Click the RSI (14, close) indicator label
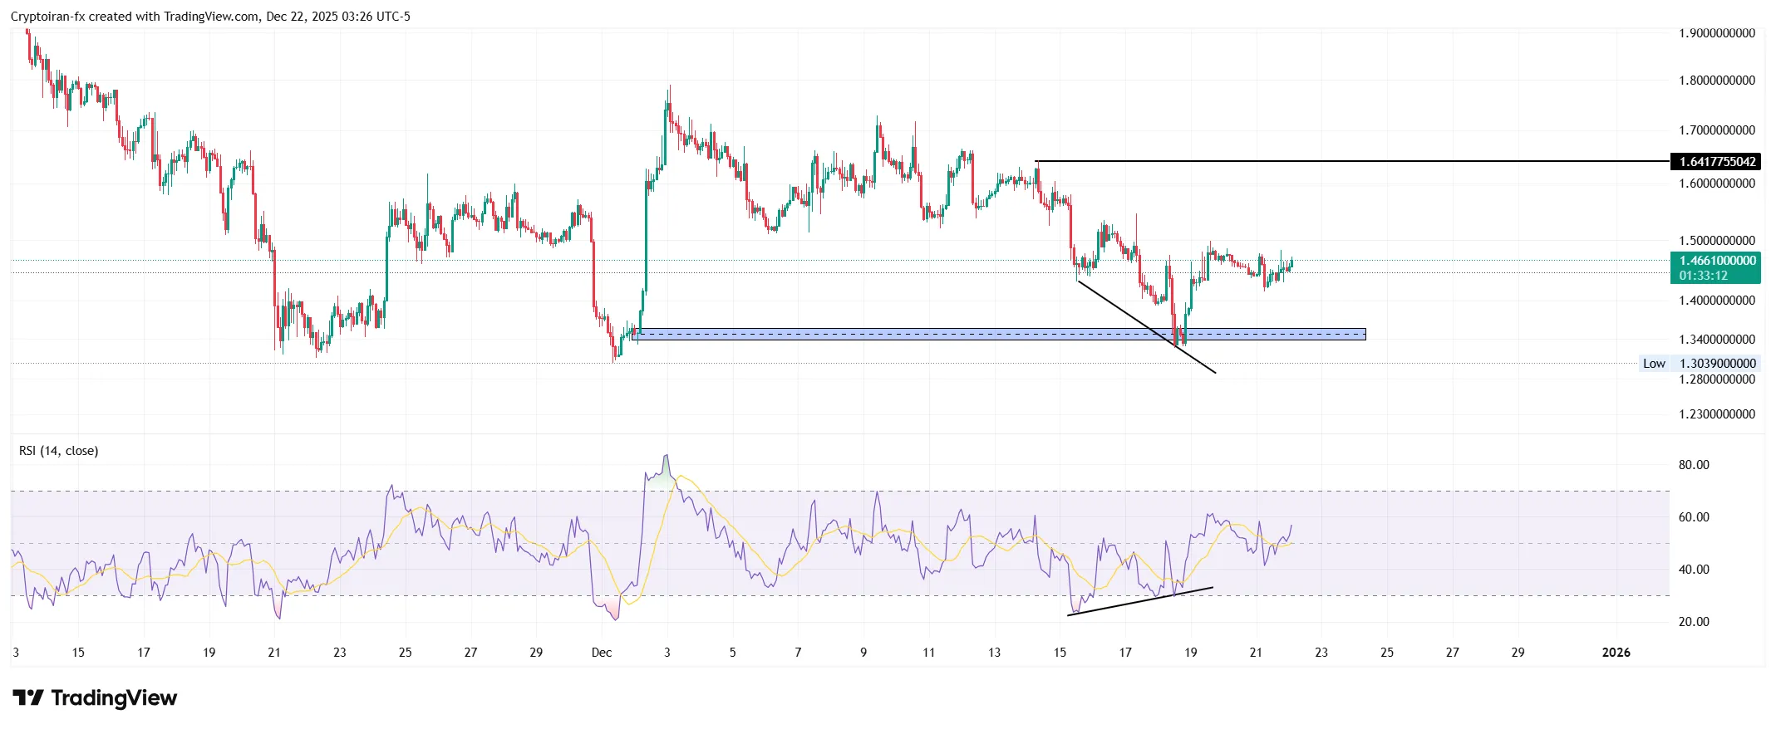Image resolution: width=1776 pixels, height=729 pixels. click(x=59, y=451)
